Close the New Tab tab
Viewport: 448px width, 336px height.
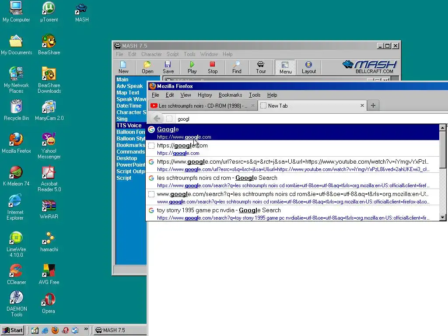point(362,105)
